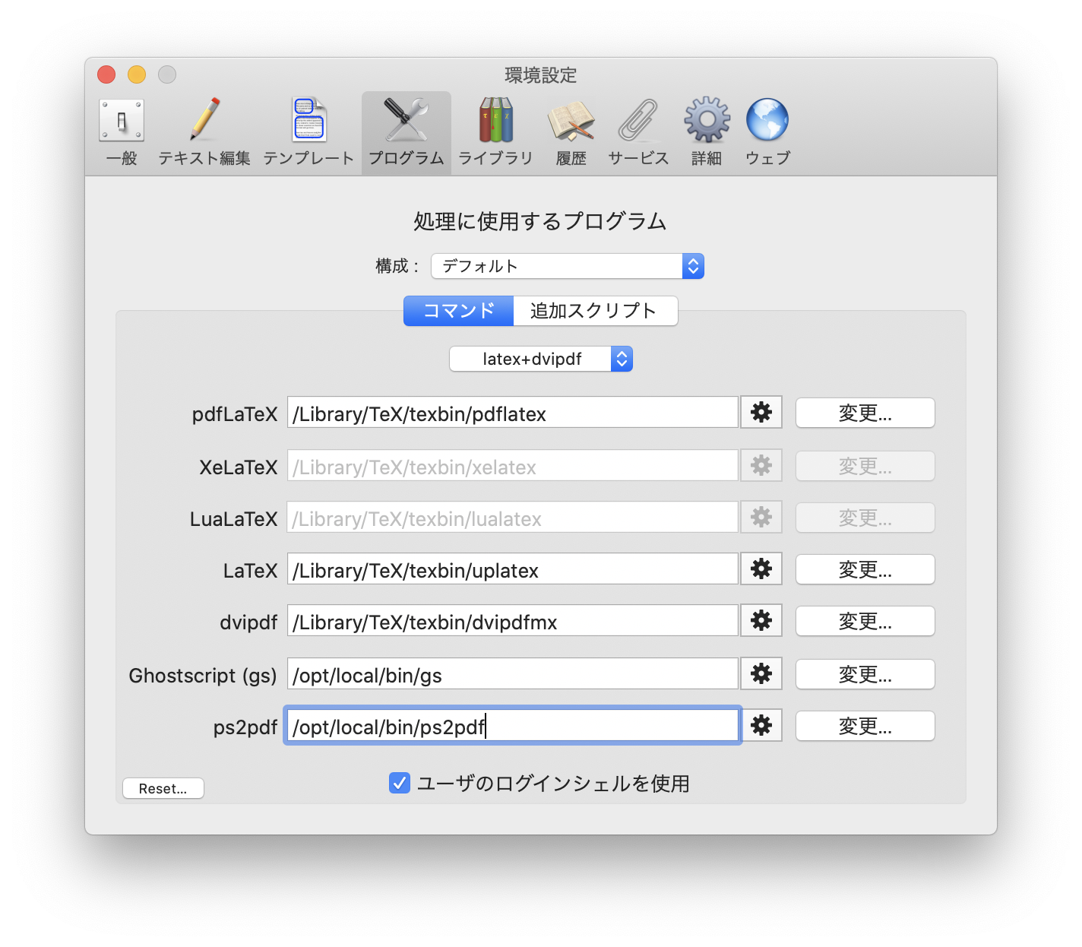Click the Reset... button

click(x=163, y=788)
